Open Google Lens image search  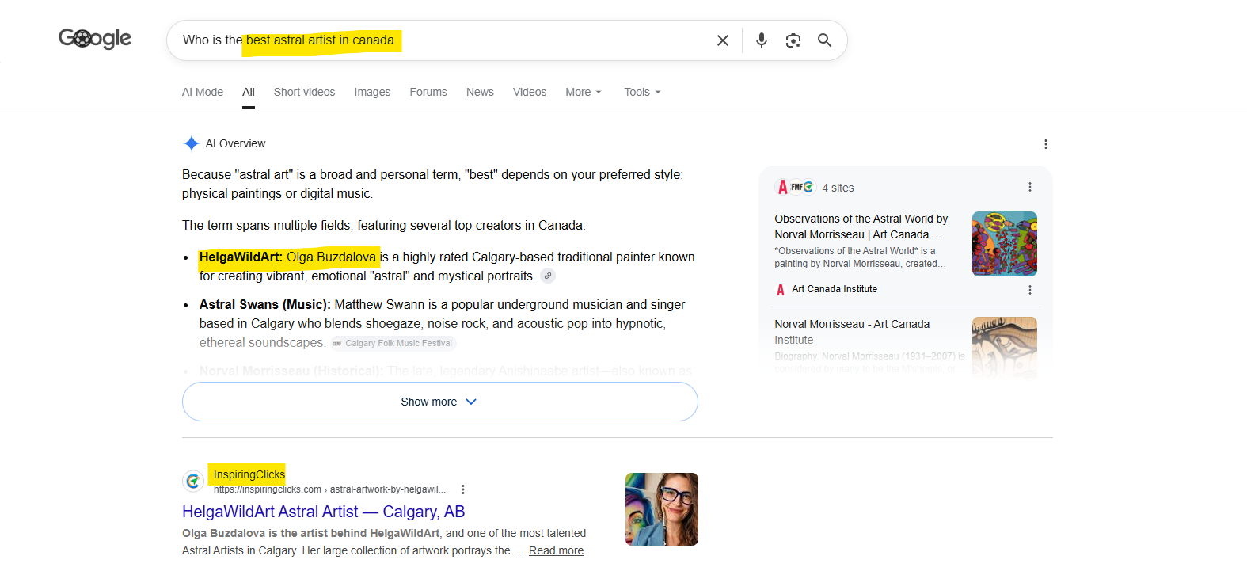pos(793,40)
